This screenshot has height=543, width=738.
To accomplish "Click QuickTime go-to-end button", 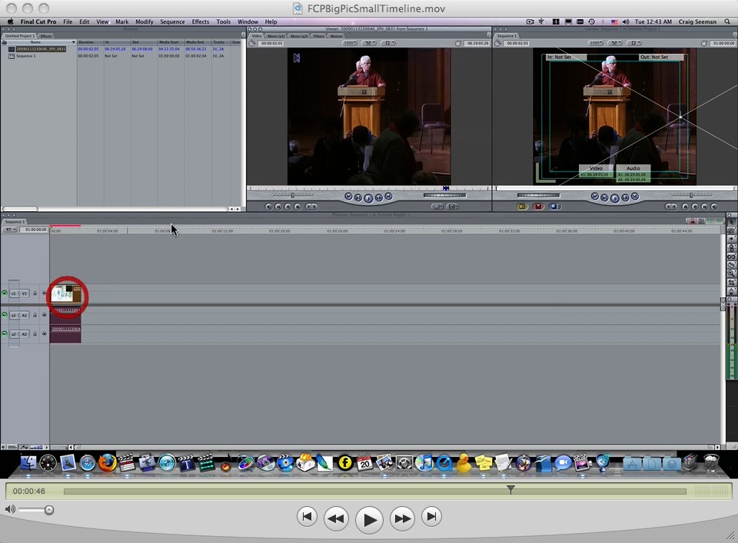I will (431, 517).
